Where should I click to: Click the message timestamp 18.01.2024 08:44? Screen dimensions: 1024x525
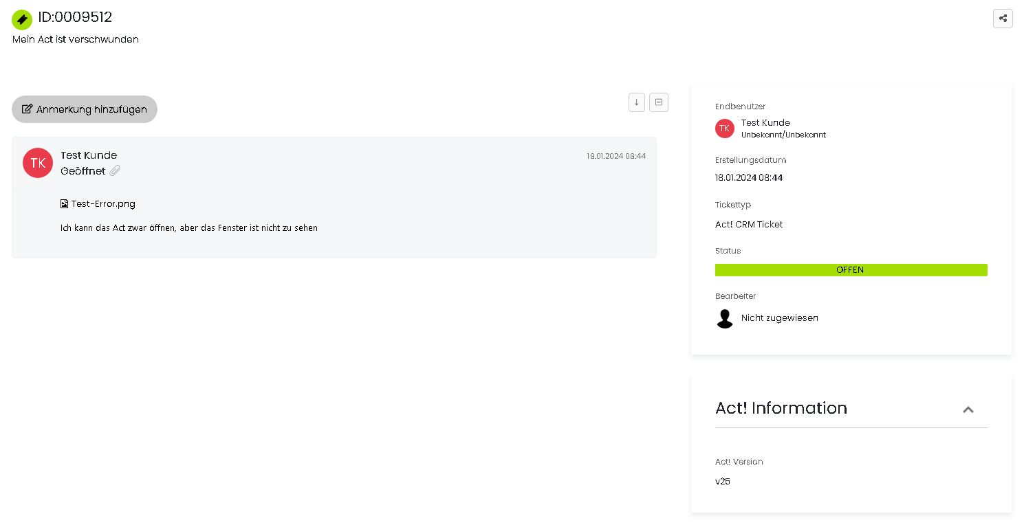pyautogui.click(x=616, y=156)
